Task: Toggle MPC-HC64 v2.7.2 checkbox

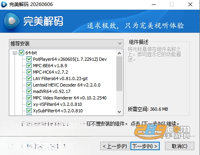Action: [x=29, y=72]
